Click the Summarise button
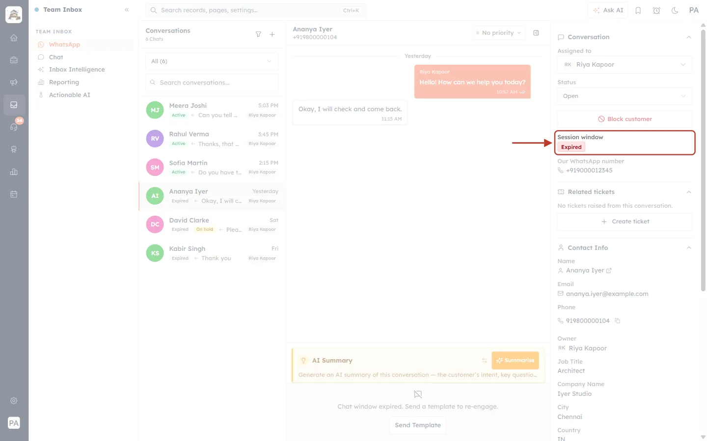The image size is (707, 441). click(x=515, y=361)
